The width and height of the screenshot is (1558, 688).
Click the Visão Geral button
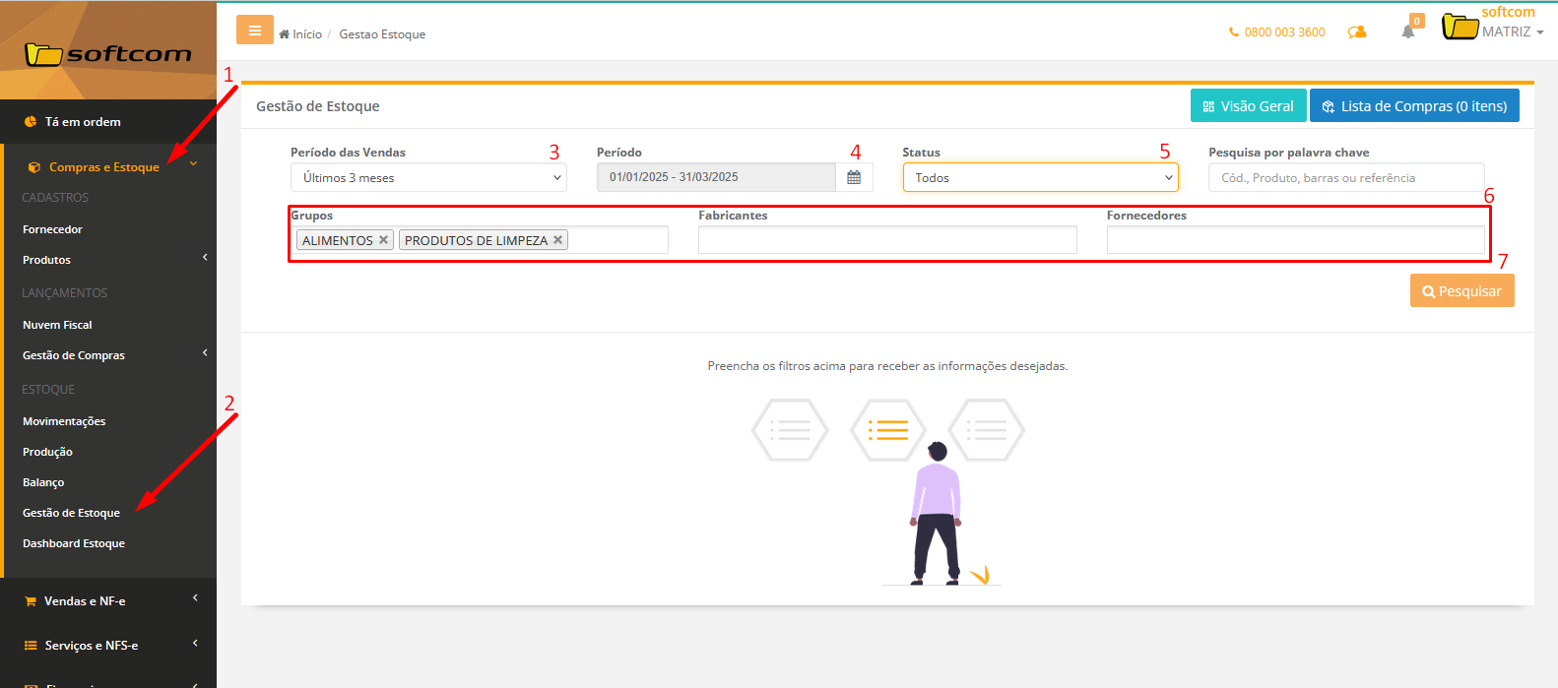pyautogui.click(x=1248, y=106)
